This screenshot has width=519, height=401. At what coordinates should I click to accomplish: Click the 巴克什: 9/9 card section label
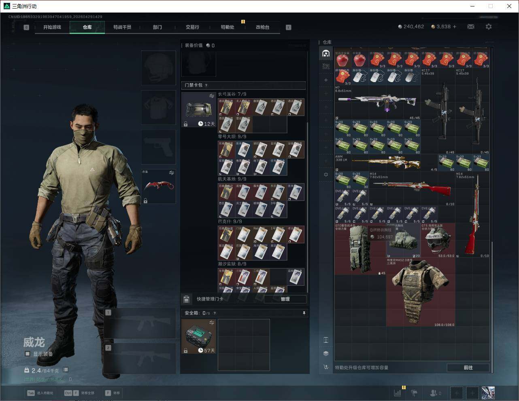230,222
